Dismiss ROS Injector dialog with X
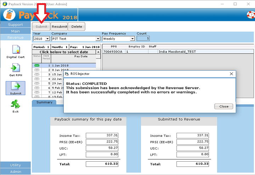The width and height of the screenshot is (255, 175). (x=231, y=74)
